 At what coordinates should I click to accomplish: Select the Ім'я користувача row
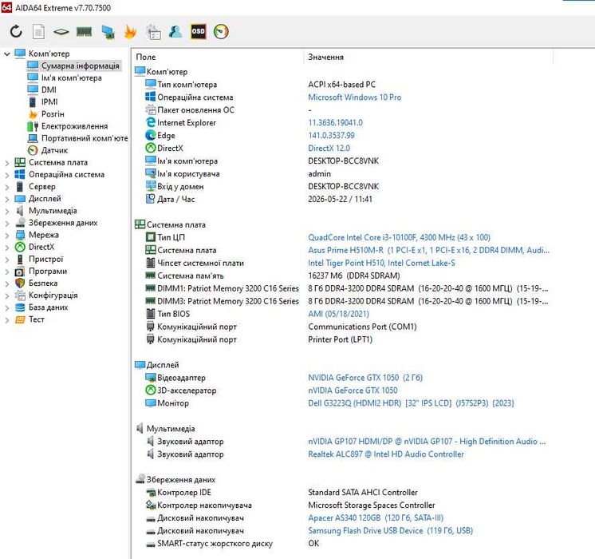tap(344, 173)
